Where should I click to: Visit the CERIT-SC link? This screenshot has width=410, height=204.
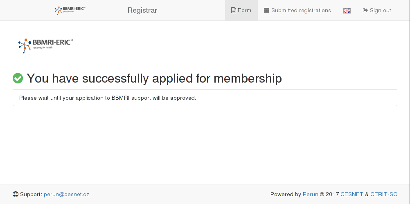pyautogui.click(x=383, y=194)
